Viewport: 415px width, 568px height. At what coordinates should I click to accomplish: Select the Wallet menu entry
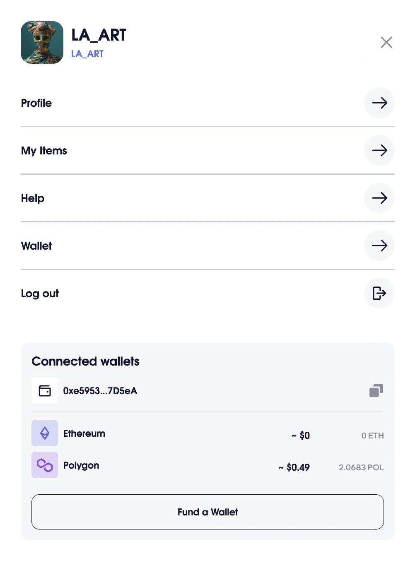click(36, 246)
